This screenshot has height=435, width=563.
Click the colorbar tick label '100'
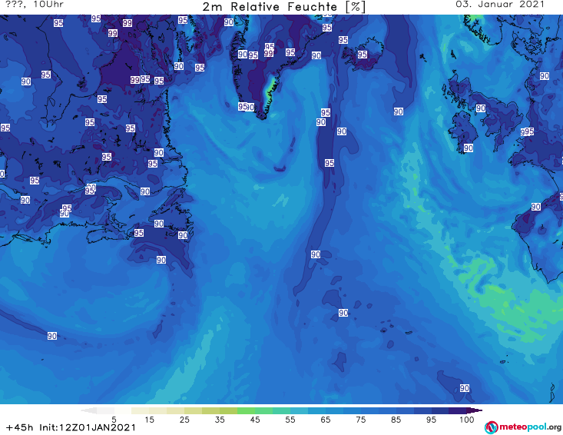click(x=467, y=420)
